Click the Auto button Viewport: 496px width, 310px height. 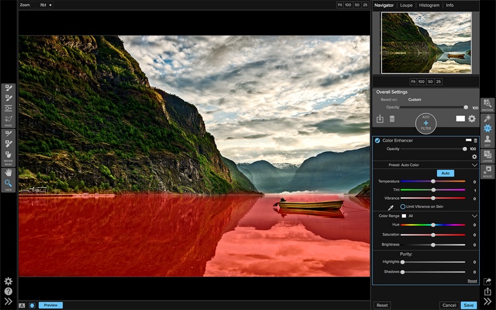click(x=445, y=173)
